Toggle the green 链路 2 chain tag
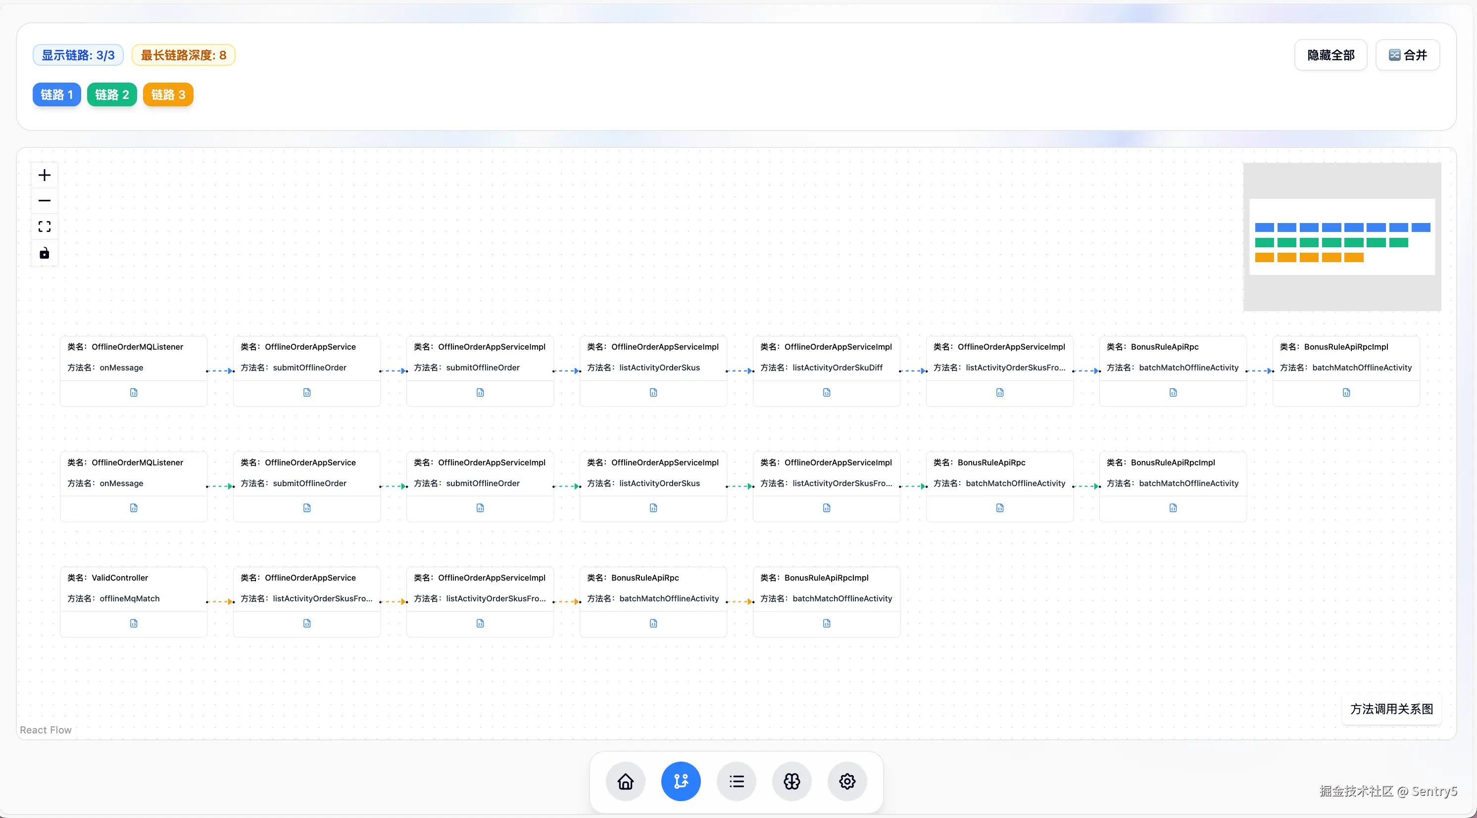Viewport: 1477px width, 818px height. (x=112, y=94)
